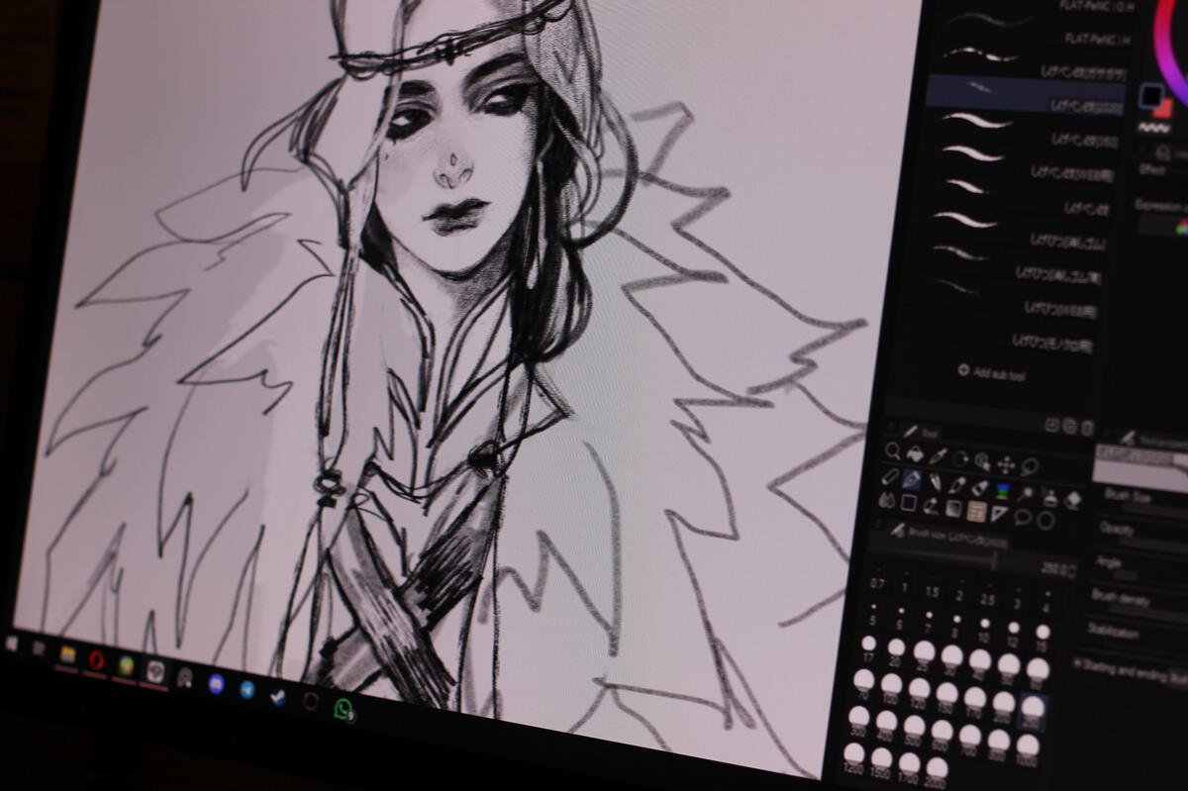Select the Move layer tool
The height and width of the screenshot is (791, 1188).
point(1006,463)
